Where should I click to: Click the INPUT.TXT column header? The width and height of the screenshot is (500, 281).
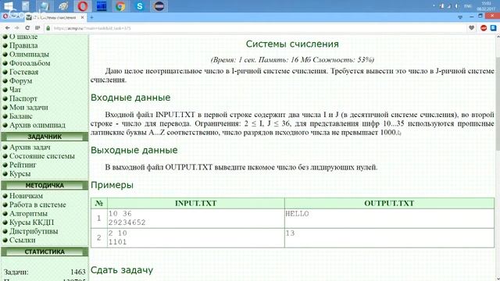pyautogui.click(x=196, y=203)
